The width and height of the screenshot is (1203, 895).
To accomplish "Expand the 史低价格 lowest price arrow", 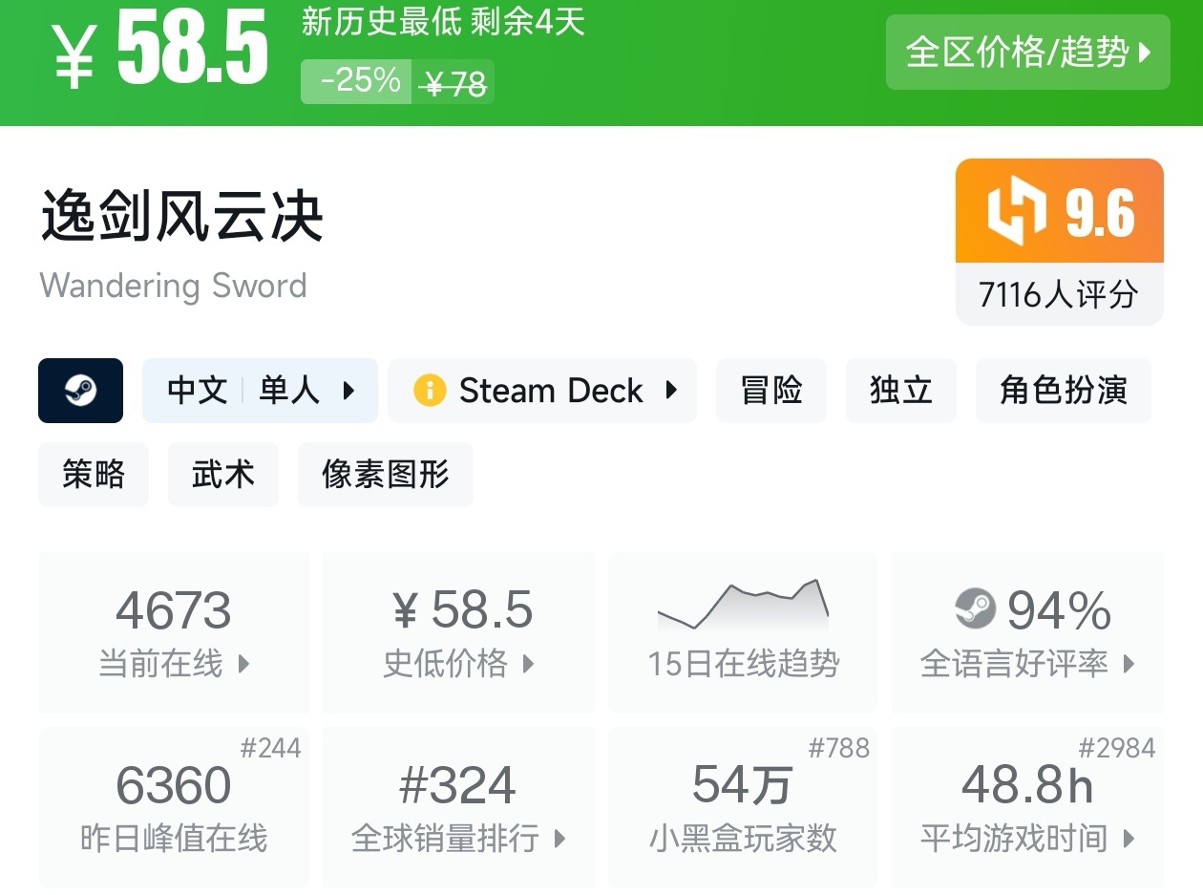I will coord(528,664).
